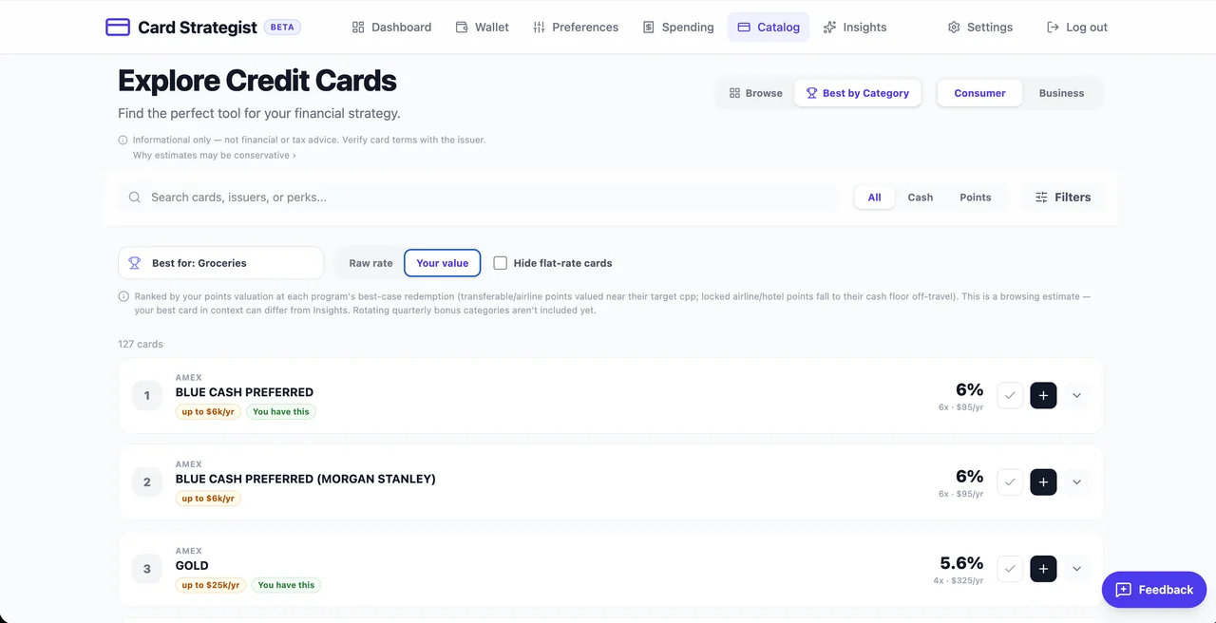Click rank number 1 badge
1216x623 pixels.
(x=147, y=395)
